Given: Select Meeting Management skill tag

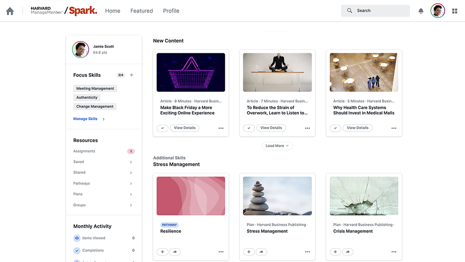Looking at the screenshot, I should click(x=95, y=89).
